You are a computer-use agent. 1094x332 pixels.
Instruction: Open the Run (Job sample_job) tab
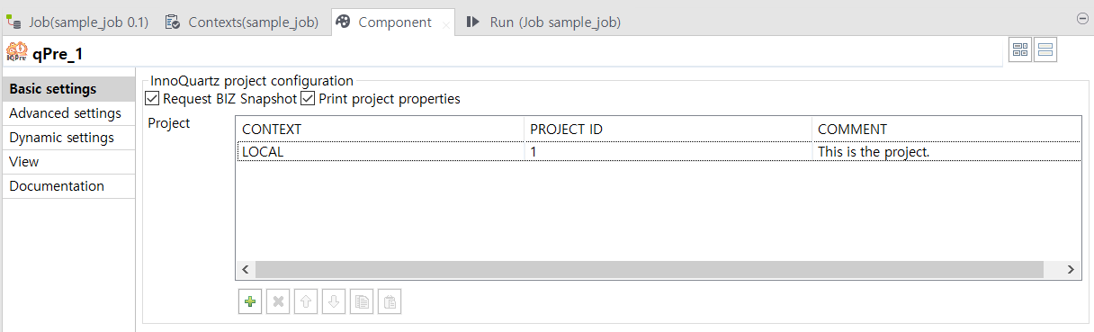pyautogui.click(x=543, y=22)
